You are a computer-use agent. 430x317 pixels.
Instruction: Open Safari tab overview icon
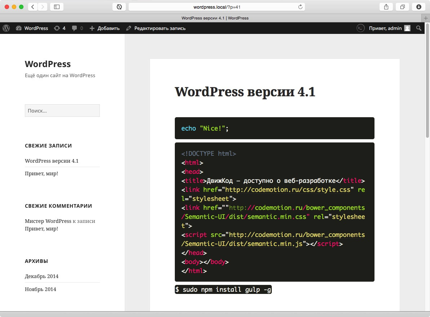point(402,6)
